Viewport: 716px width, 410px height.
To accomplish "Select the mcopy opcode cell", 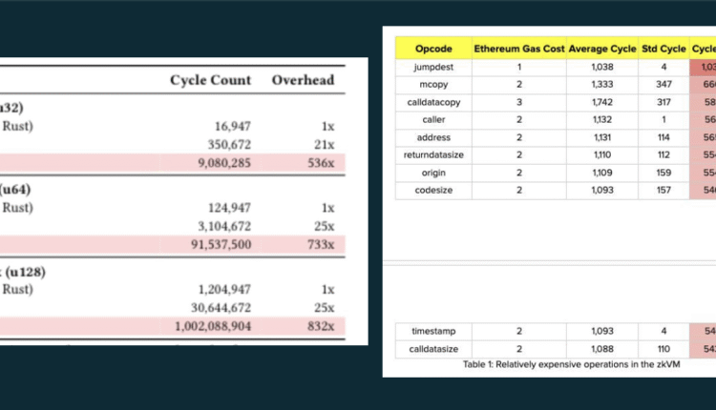I will tap(433, 85).
